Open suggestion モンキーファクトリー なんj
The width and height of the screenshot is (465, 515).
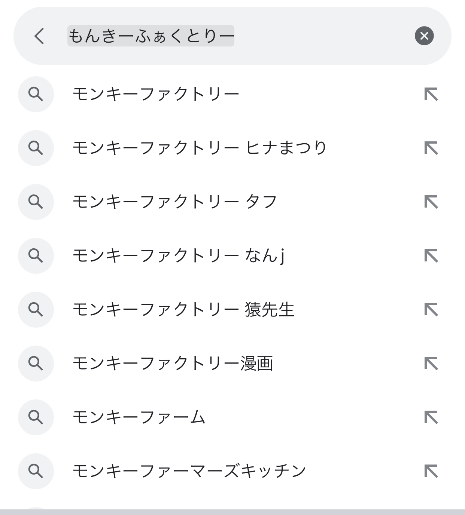coord(232,256)
